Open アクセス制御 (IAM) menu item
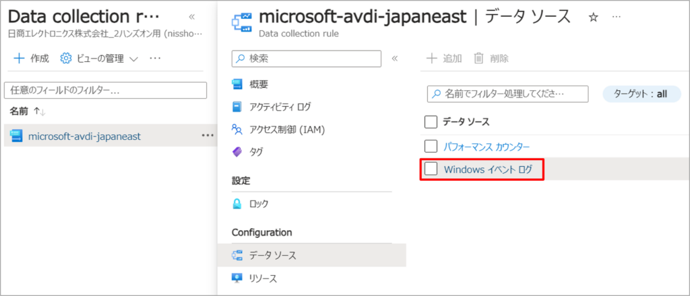Viewport: 690px width, 296px height. coord(287,130)
